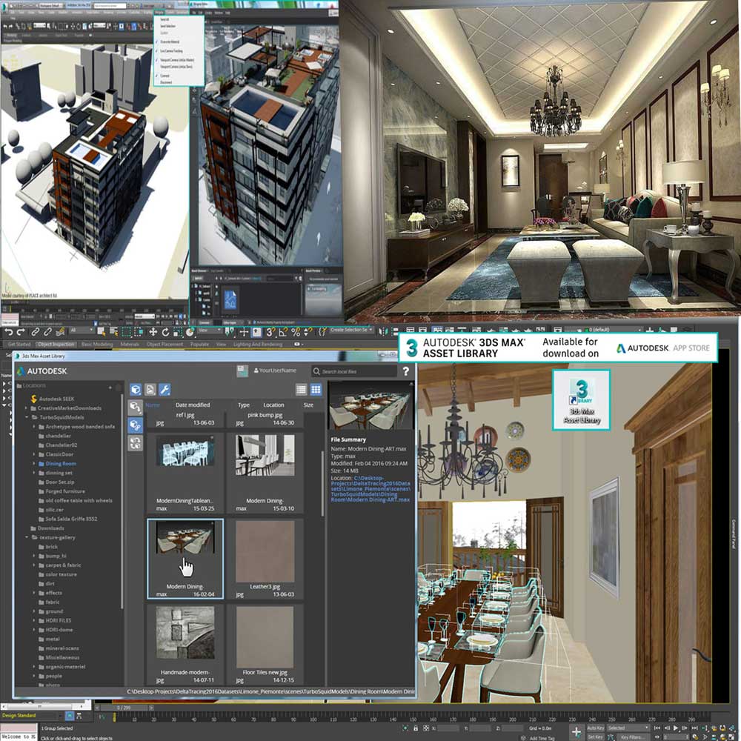Viewport: 741px width, 741px height.
Task: Click the Percent Snap toolbar icon
Action: (296, 332)
